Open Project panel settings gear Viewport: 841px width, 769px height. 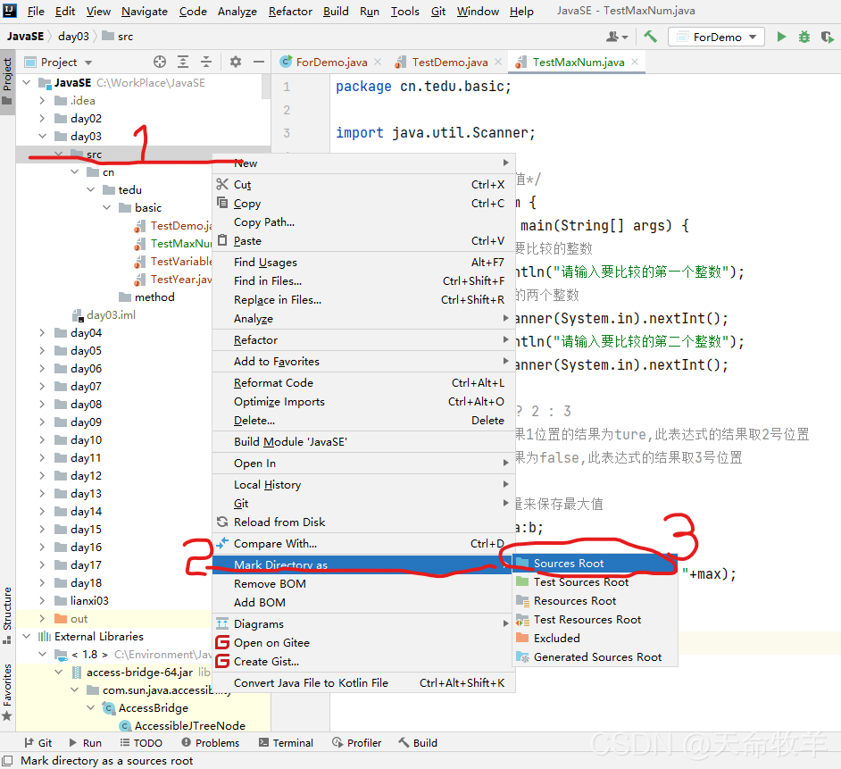[x=236, y=62]
